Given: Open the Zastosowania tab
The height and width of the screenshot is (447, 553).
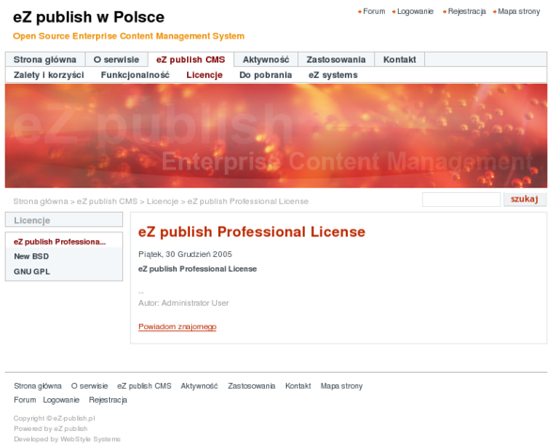Looking at the screenshot, I should coord(336,59).
